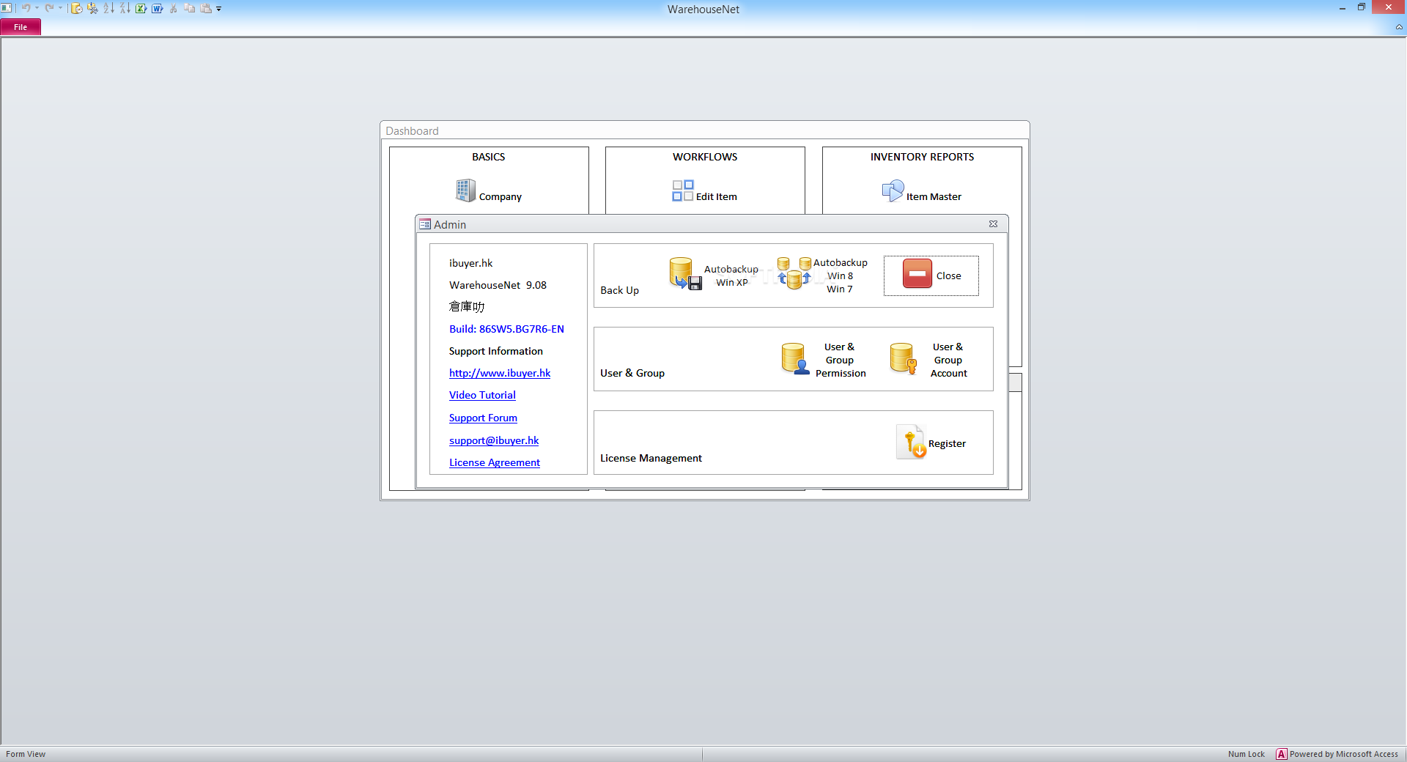Click the Chinese product name text

(467, 307)
